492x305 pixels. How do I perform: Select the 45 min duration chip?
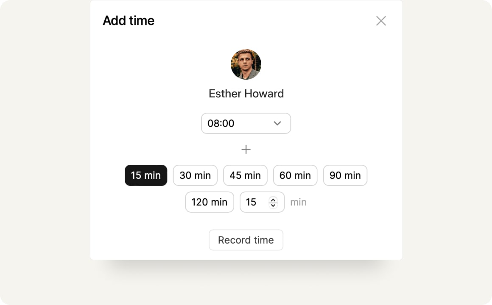tap(245, 175)
